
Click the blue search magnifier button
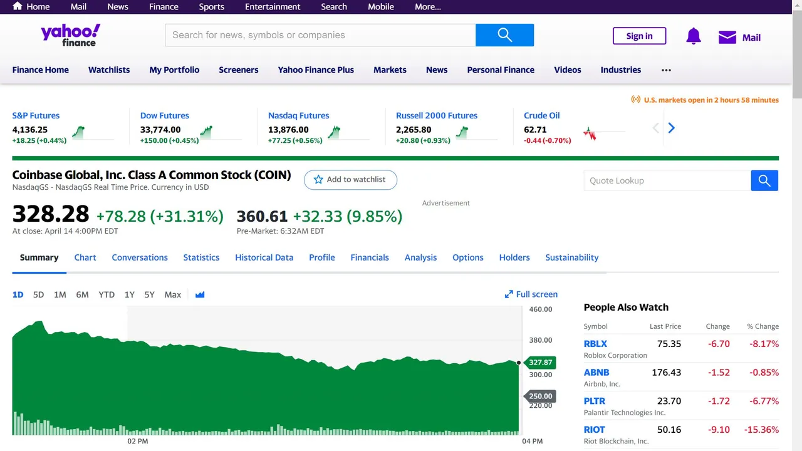click(504, 35)
